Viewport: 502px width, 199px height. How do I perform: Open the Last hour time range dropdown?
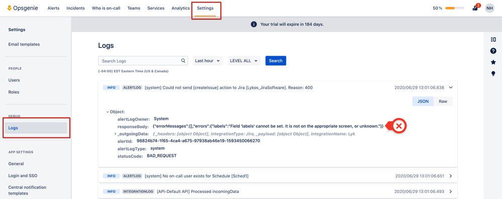coord(208,61)
